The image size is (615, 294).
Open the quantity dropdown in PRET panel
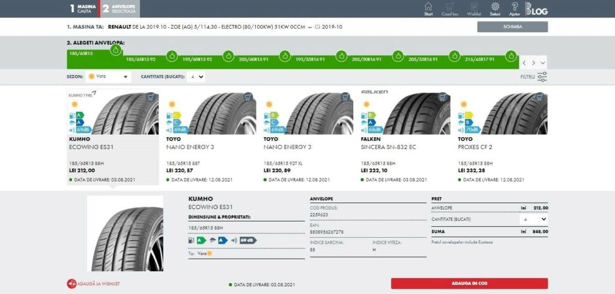coord(534,219)
